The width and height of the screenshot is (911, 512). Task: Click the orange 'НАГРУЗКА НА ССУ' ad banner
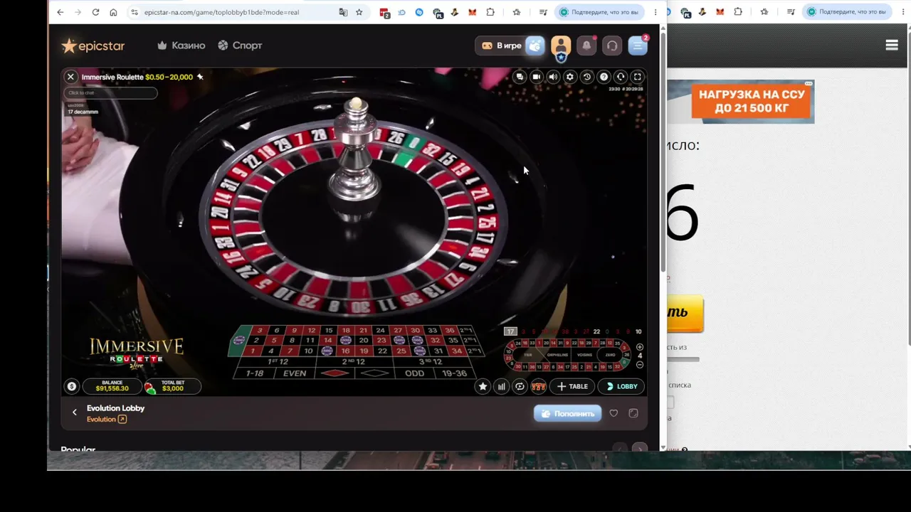752,102
